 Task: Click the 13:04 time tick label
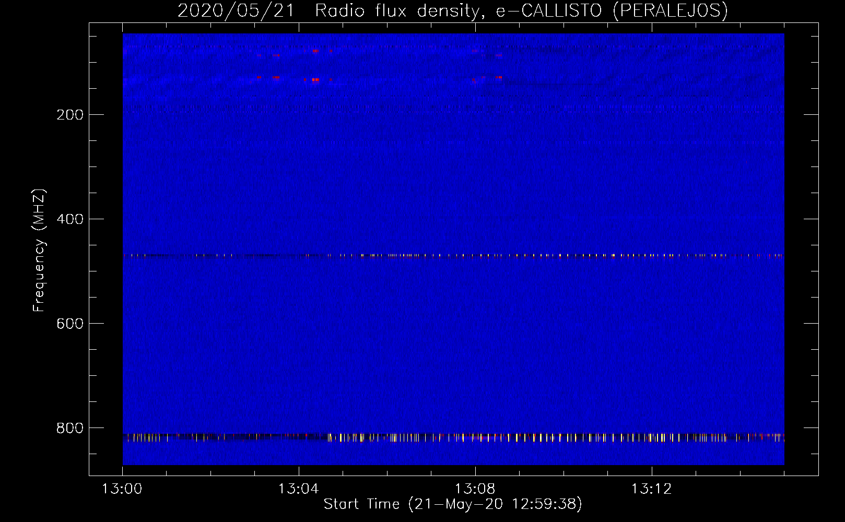298,489
